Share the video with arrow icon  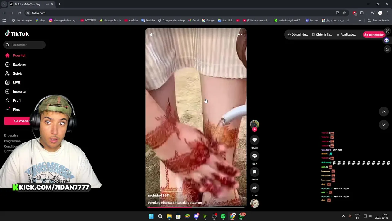tap(254, 188)
